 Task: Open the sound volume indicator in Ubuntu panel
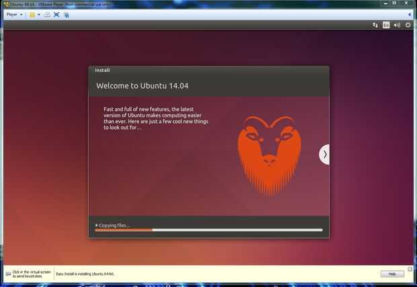[397, 25]
